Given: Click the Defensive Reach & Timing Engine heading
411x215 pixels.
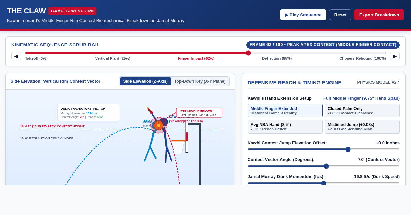Looking at the screenshot, I should click(295, 82).
